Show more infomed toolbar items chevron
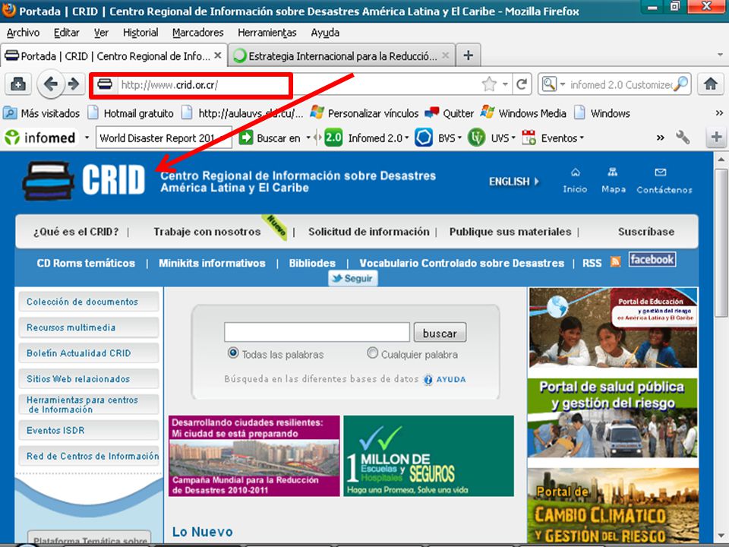Viewport: 729px width, 547px height. pyautogui.click(x=660, y=138)
